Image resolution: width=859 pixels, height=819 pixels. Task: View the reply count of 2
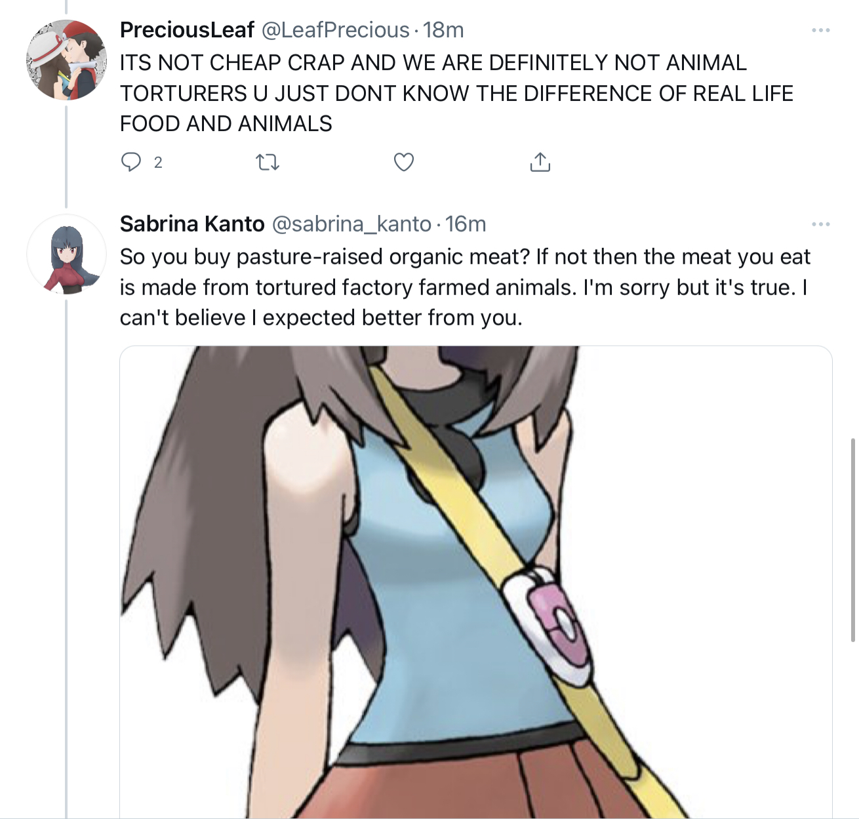pos(158,163)
